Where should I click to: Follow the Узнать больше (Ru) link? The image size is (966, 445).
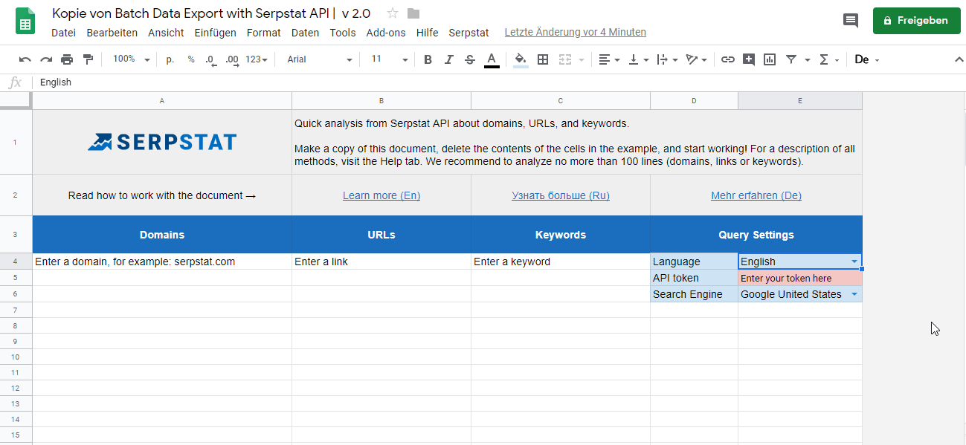(561, 196)
